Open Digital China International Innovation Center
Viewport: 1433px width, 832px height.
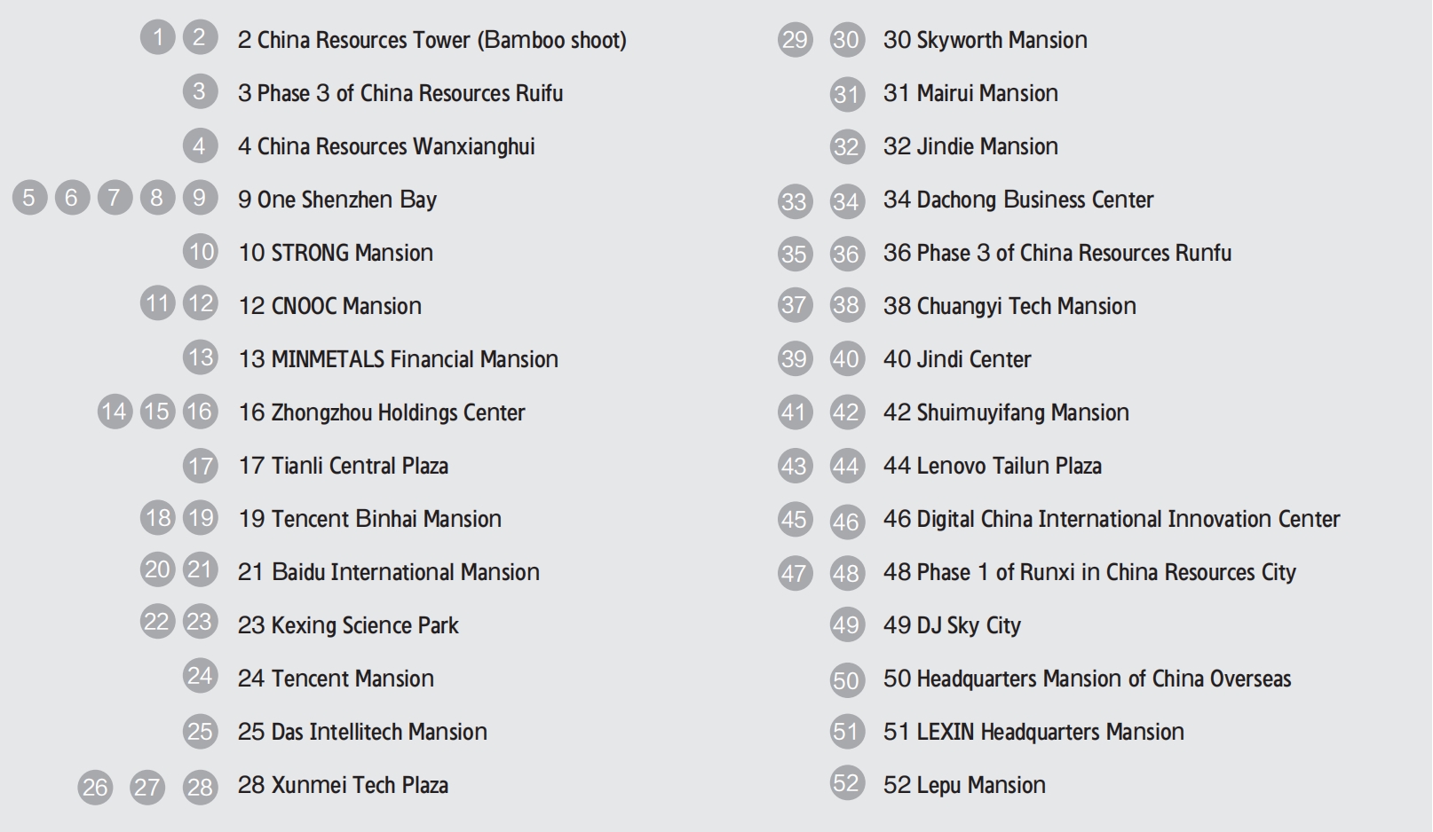point(1111,519)
